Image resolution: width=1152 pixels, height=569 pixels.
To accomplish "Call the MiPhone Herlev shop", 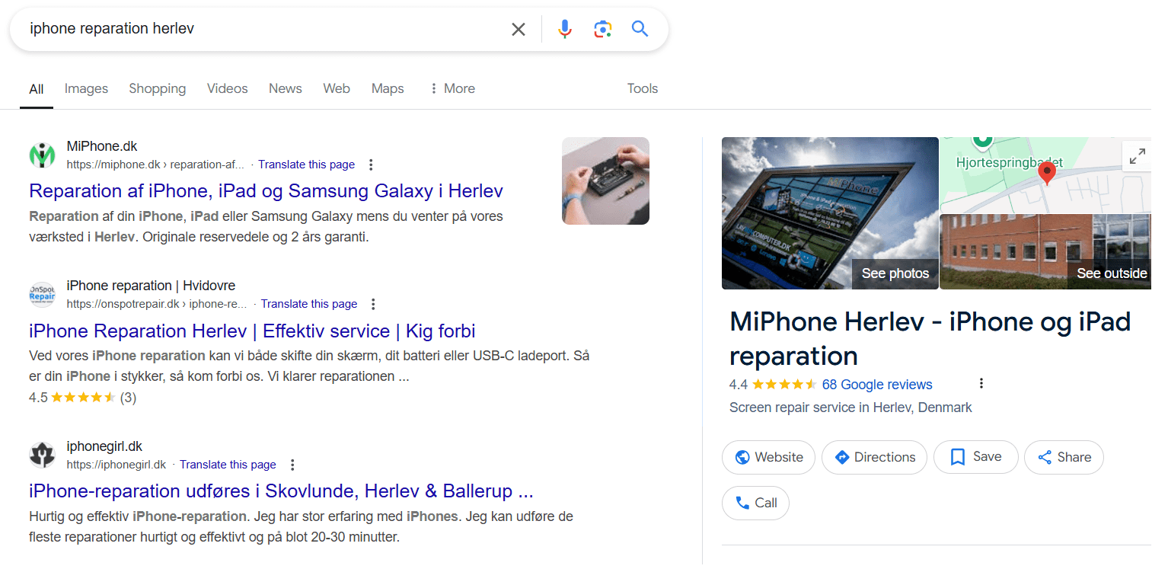I will [x=755, y=503].
